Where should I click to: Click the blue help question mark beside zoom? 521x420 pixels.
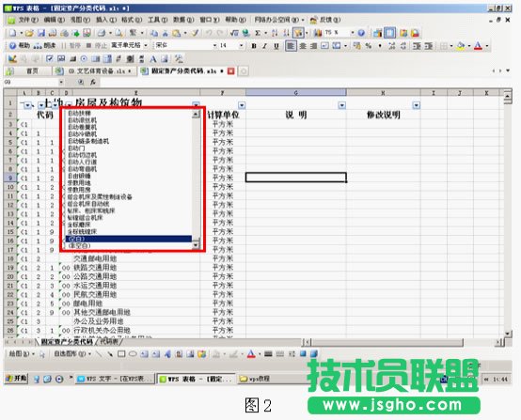(361, 33)
